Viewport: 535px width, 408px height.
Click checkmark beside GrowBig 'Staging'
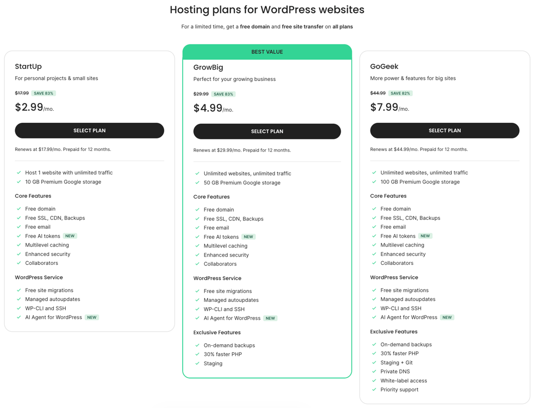[197, 363]
